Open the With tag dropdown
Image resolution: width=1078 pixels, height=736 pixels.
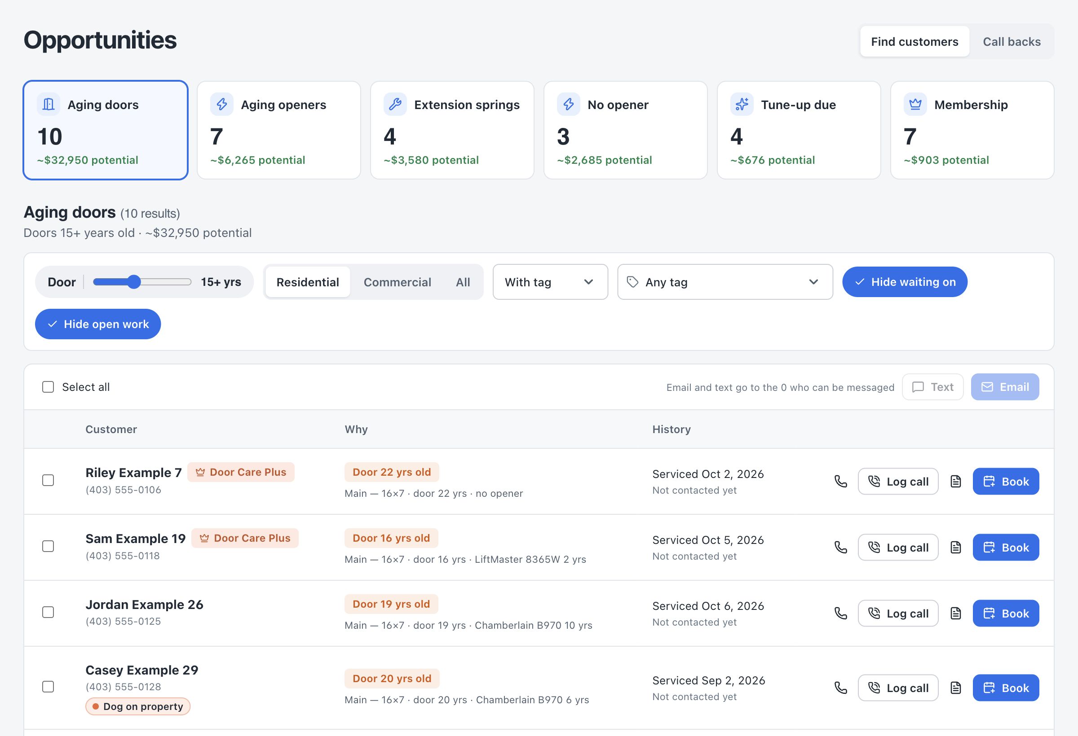tap(550, 282)
